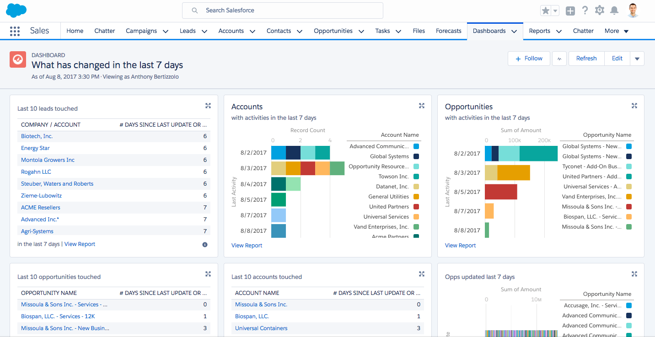Screen dimensions: 655x337
Task: Open the ACME Resellers lead
Action: (41, 208)
